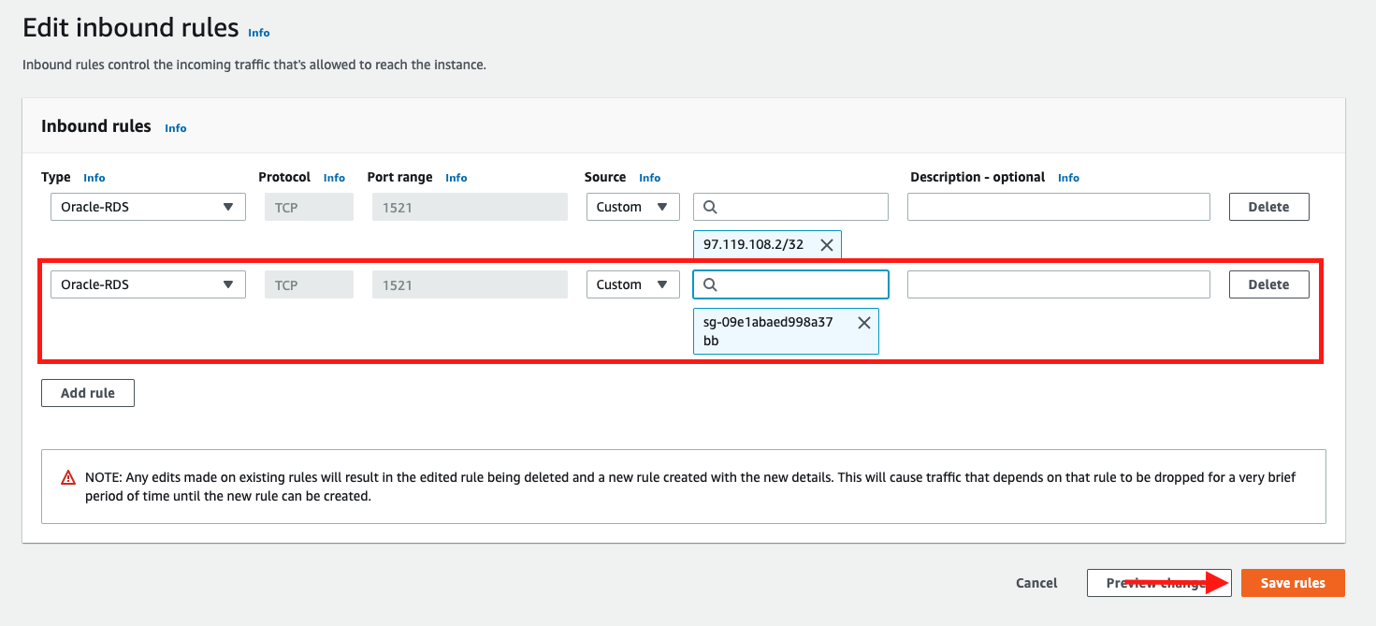Viewport: 1376px width, 626px height.
Task: Open Info link beside Inbound rules heading
Action: (x=176, y=128)
